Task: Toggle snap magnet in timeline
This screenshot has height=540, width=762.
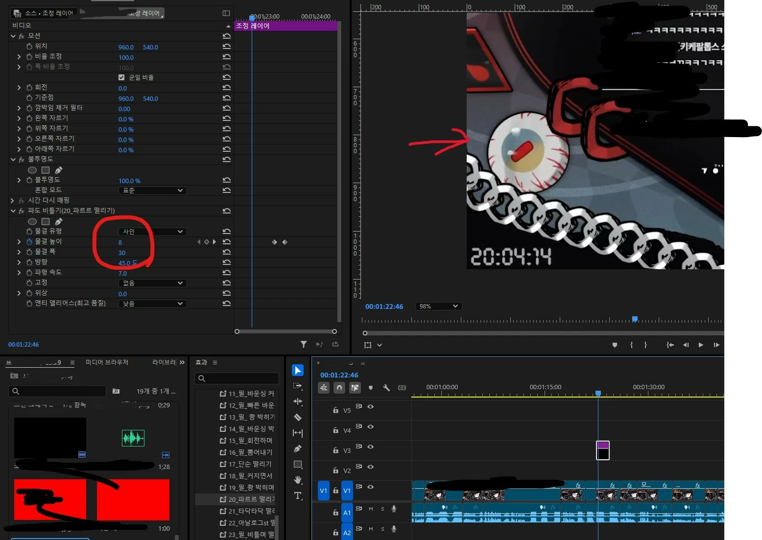Action: click(339, 388)
